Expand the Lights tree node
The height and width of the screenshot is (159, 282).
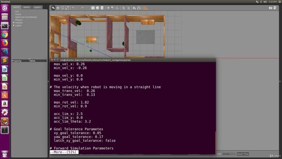14,26
